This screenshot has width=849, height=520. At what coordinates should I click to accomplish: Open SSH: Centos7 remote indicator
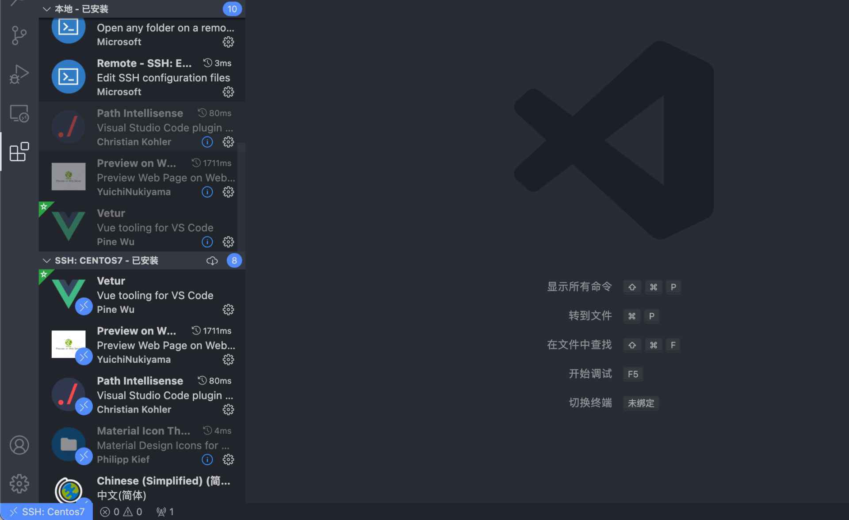(x=47, y=512)
